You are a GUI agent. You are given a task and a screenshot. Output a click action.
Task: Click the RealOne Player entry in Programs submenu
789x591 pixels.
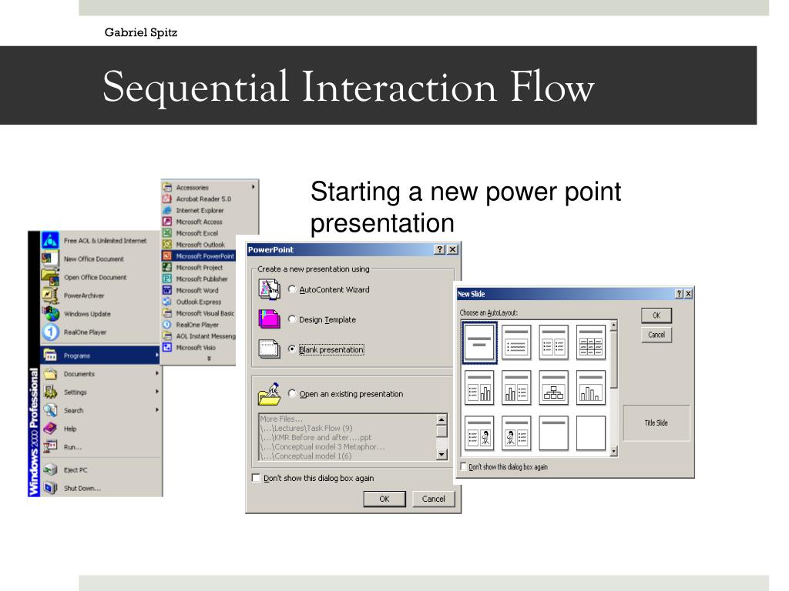[198, 325]
